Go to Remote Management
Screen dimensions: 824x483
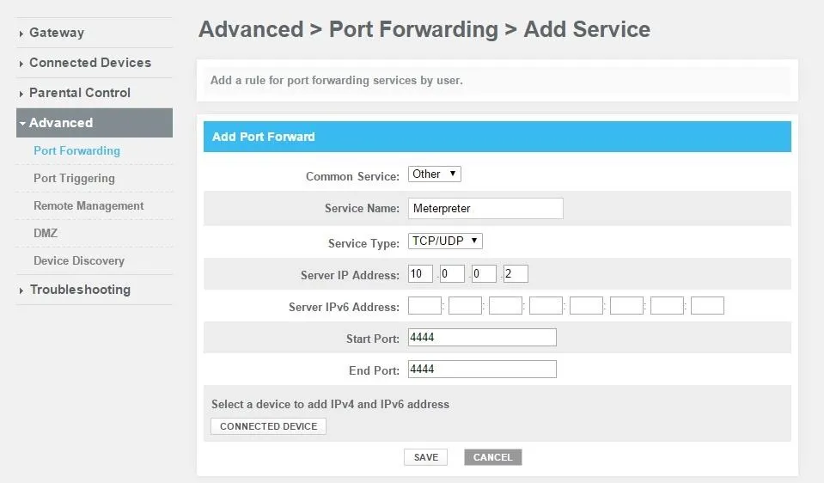tap(89, 205)
